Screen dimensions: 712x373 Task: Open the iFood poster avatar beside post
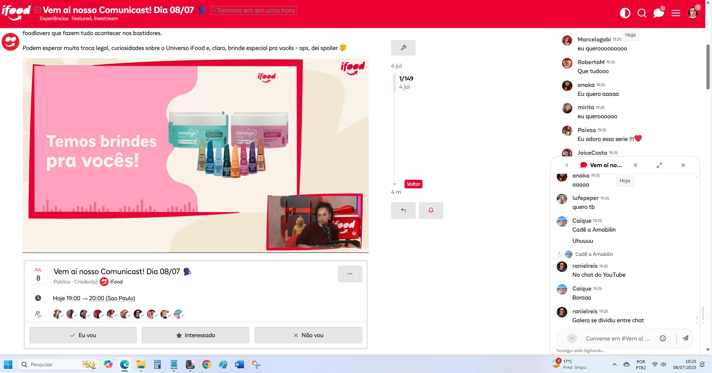click(x=10, y=41)
